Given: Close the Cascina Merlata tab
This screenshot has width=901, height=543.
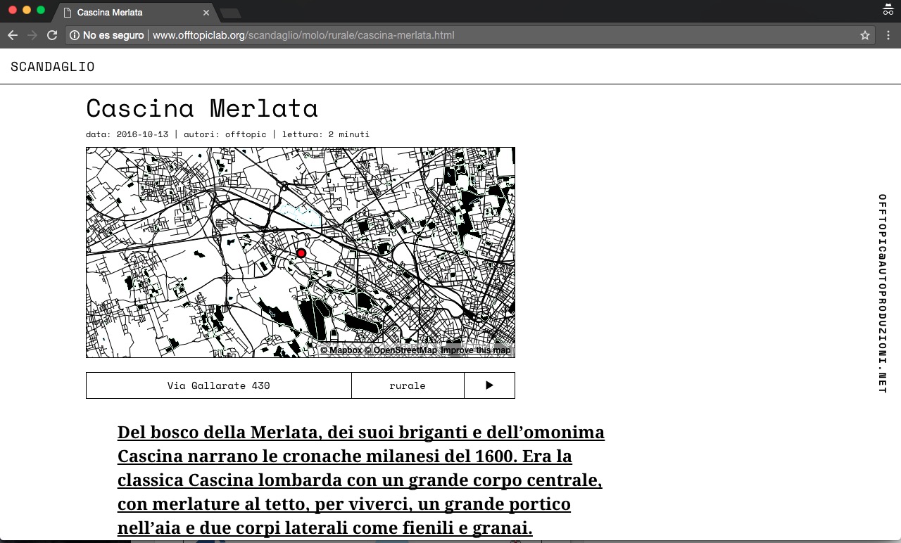Looking at the screenshot, I should 206,13.
